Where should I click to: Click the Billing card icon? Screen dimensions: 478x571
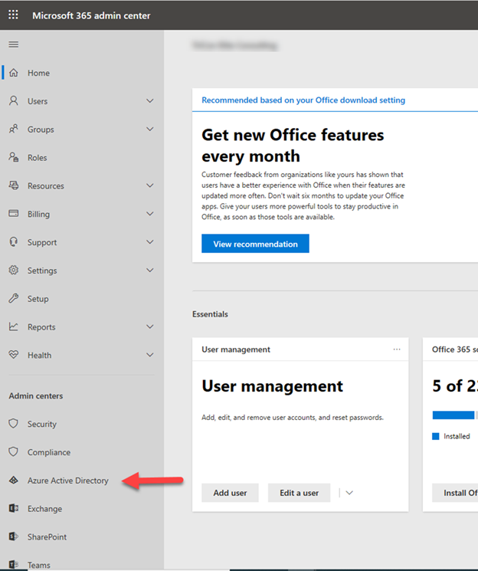point(14,213)
